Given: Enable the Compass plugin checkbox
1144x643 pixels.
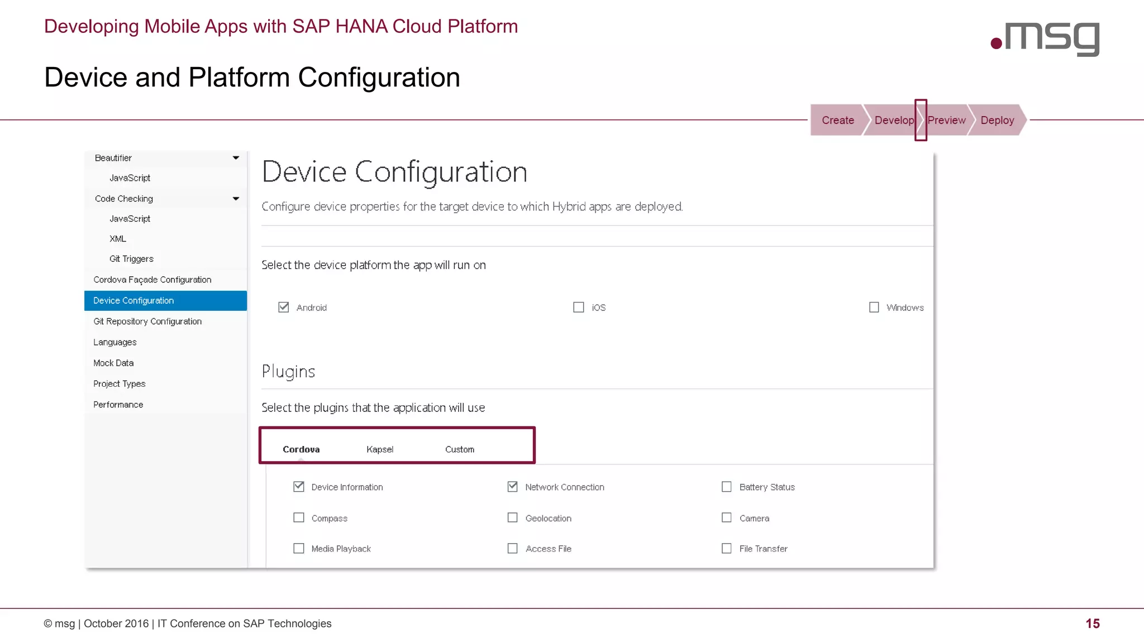Looking at the screenshot, I should pos(299,517).
